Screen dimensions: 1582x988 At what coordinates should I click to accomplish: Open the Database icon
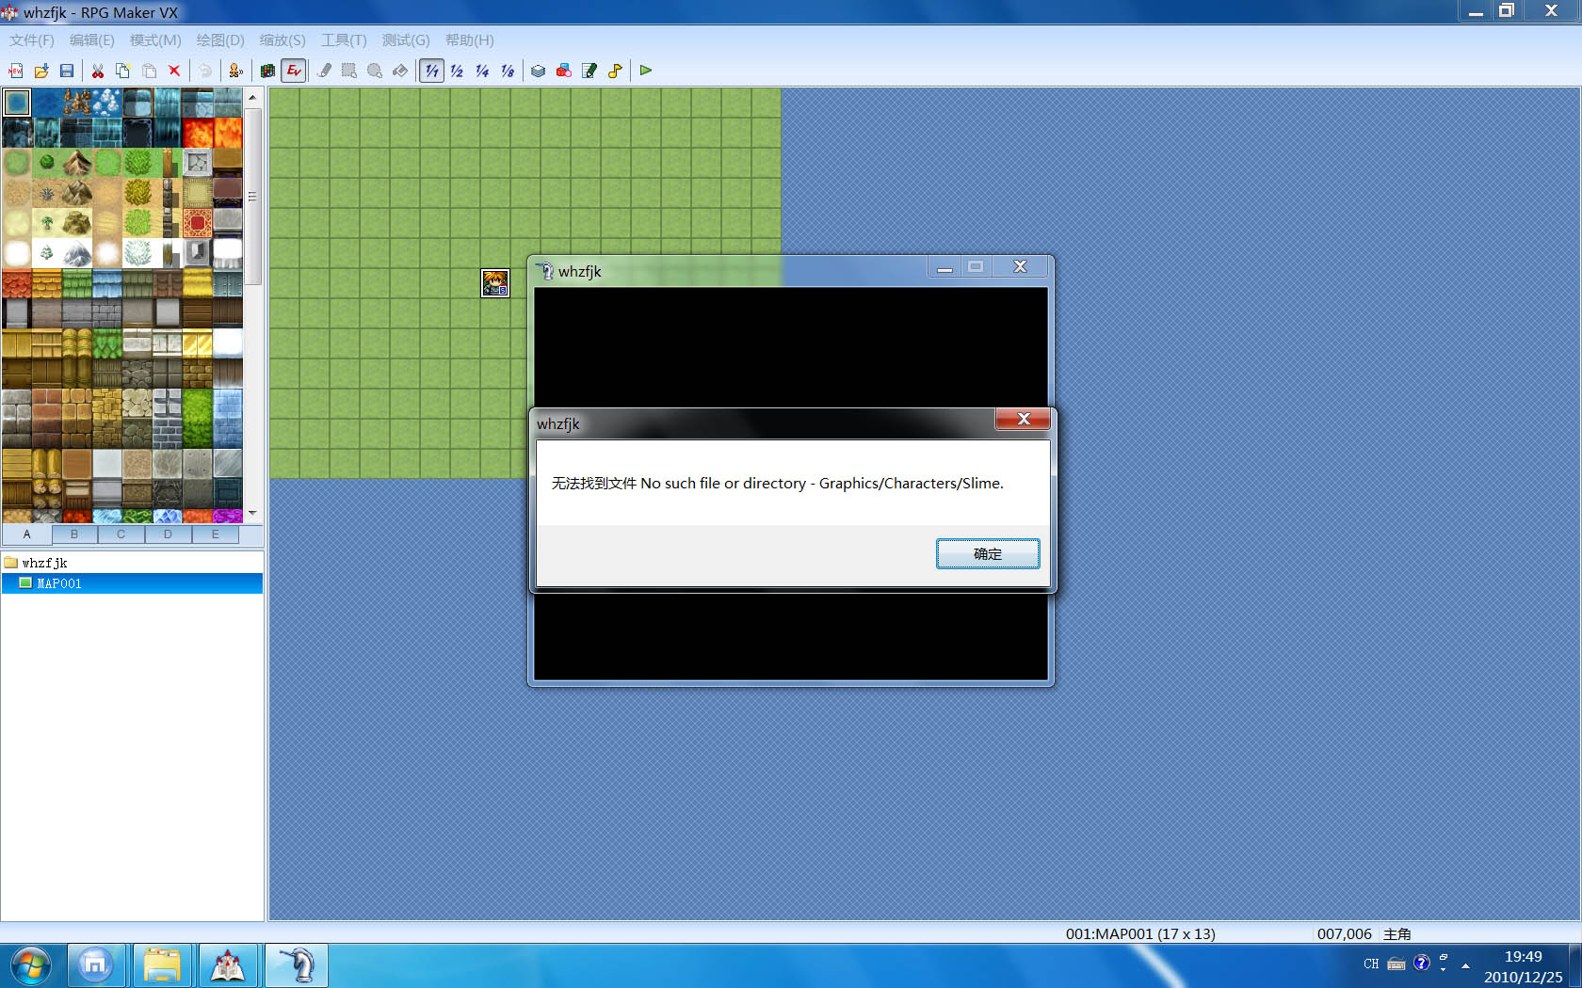pyautogui.click(x=538, y=71)
